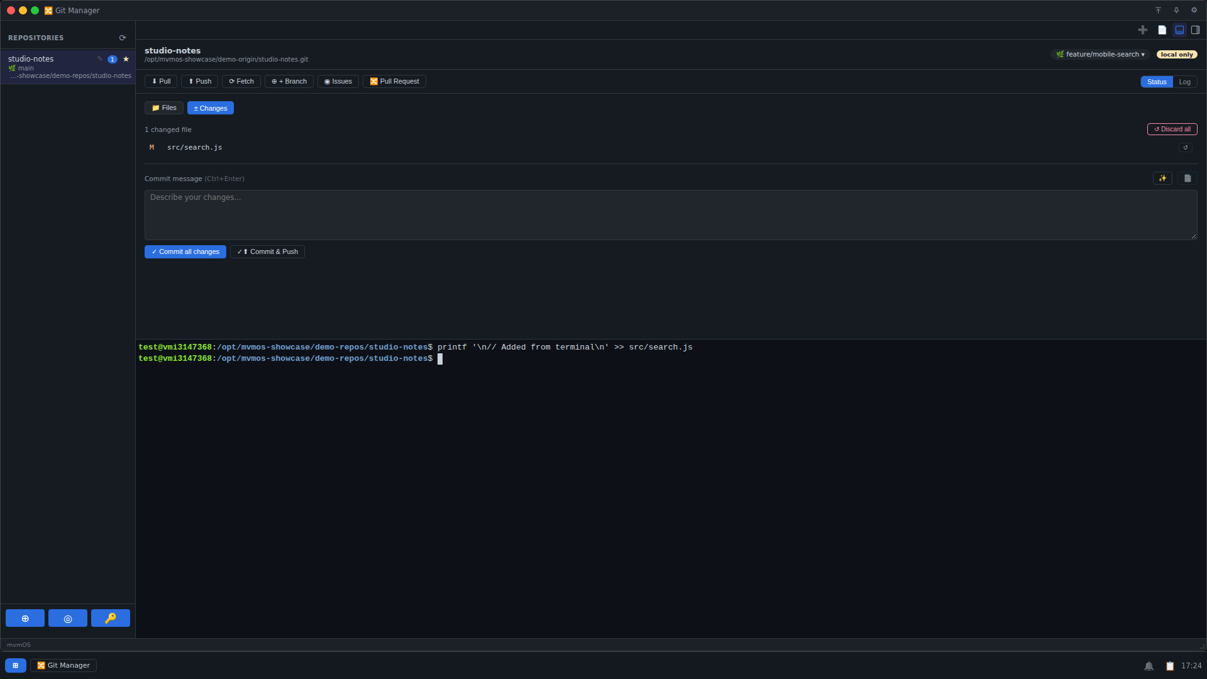Open the plus add icon in top toolbar
This screenshot has width=1207, height=679.
pyautogui.click(x=1143, y=30)
